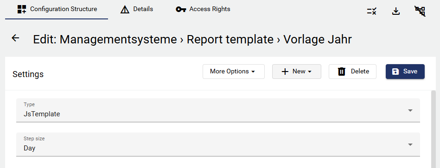This screenshot has width=440, height=168.
Task: Switch to the Access Rights tab
Action: [203, 10]
